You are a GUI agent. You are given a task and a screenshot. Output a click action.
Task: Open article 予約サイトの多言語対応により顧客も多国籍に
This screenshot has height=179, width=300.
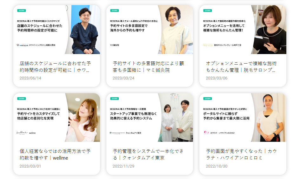[x=148, y=67]
